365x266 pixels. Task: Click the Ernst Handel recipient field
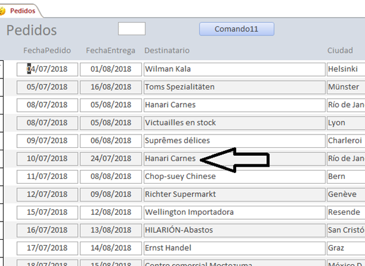click(x=234, y=248)
